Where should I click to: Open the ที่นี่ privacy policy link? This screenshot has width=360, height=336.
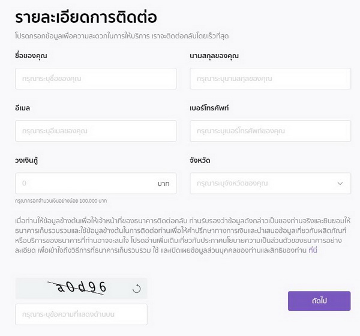[x=313, y=250]
